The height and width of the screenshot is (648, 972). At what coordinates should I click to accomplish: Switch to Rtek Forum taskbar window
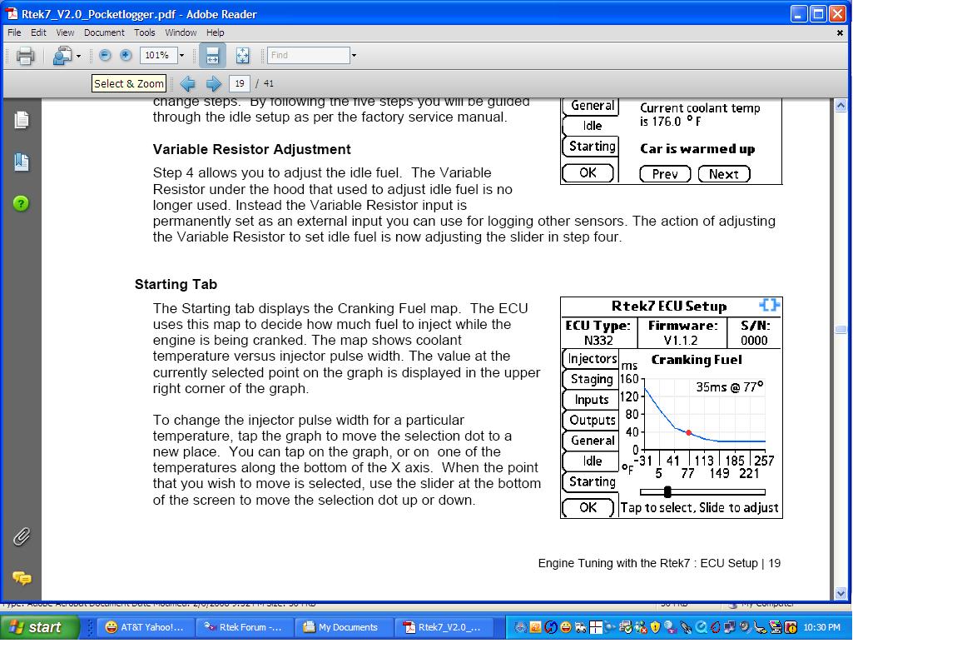(x=243, y=627)
